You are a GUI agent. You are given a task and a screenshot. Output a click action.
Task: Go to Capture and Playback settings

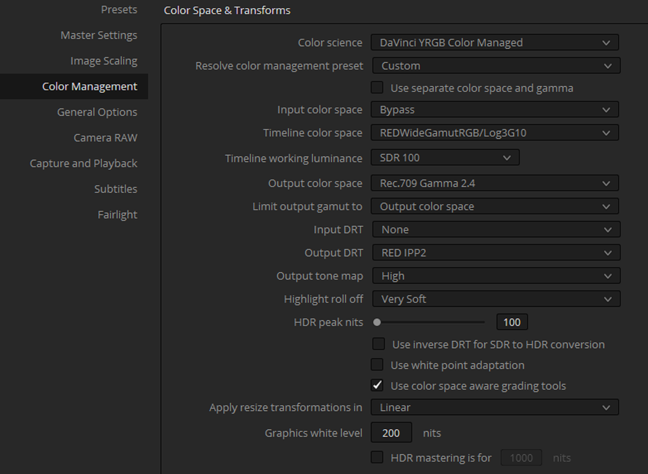pyautogui.click(x=84, y=163)
